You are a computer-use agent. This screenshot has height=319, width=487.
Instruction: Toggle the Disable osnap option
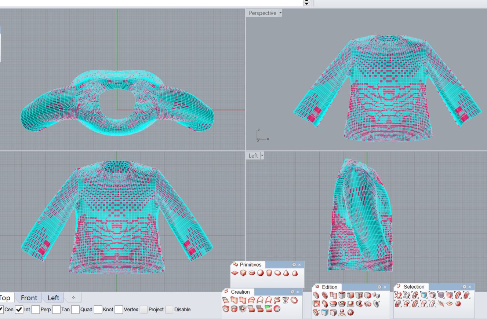[x=169, y=309]
